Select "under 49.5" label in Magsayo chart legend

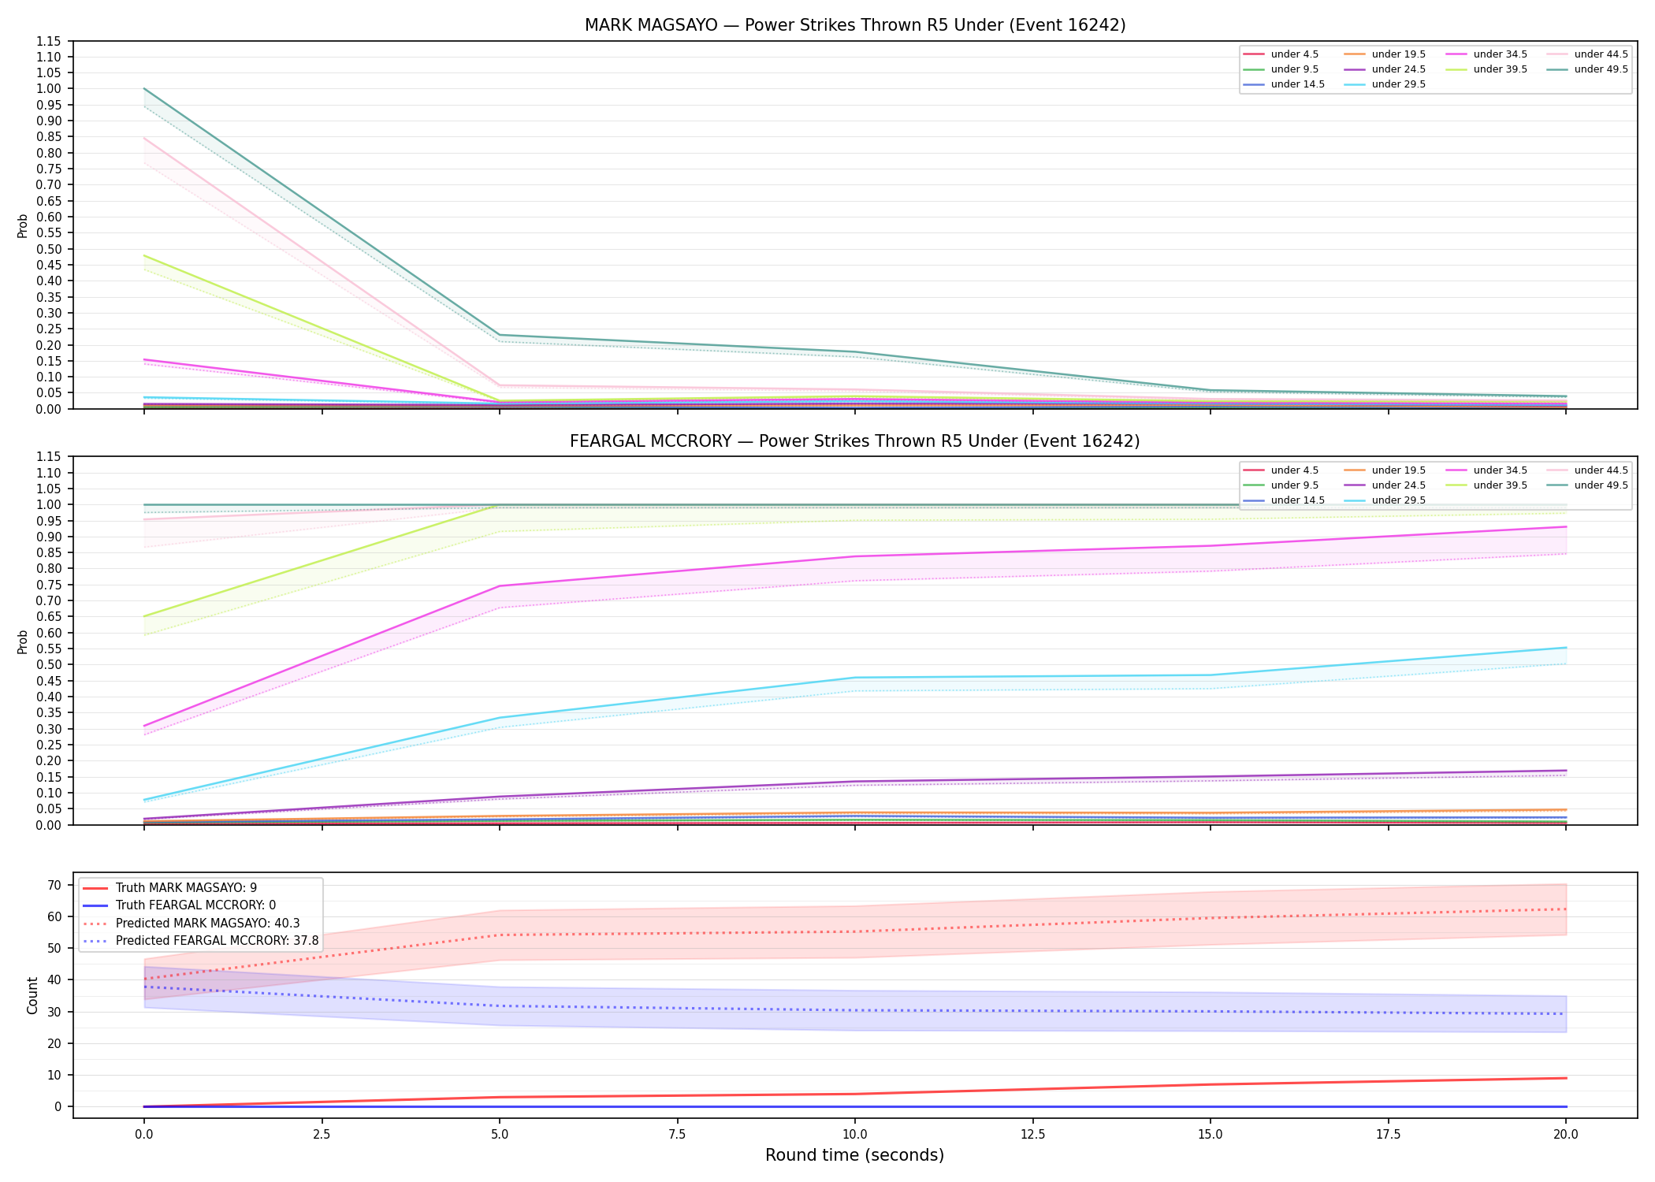[1601, 69]
